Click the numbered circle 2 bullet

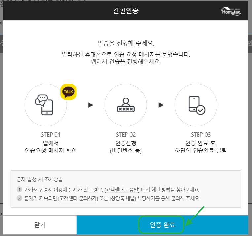coord(19,198)
